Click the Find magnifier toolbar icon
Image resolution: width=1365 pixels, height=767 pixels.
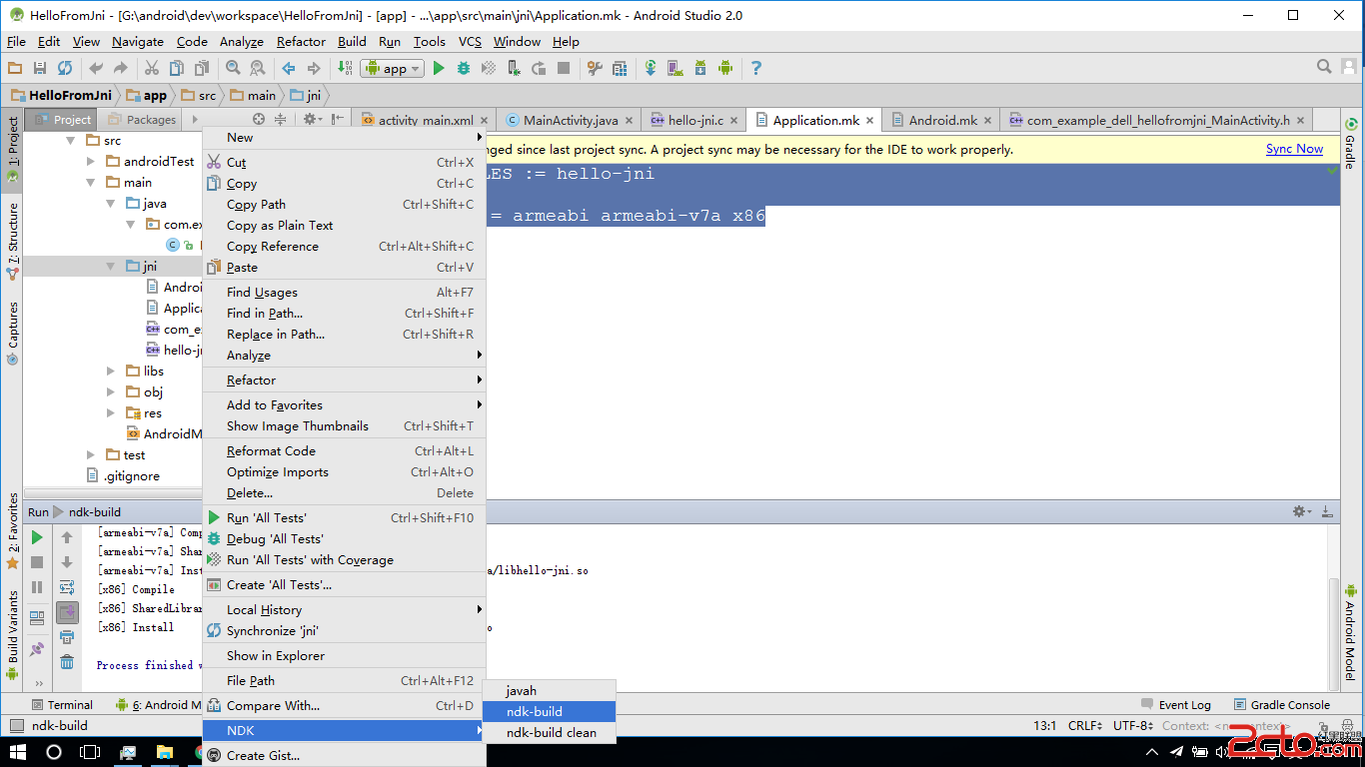click(233, 68)
